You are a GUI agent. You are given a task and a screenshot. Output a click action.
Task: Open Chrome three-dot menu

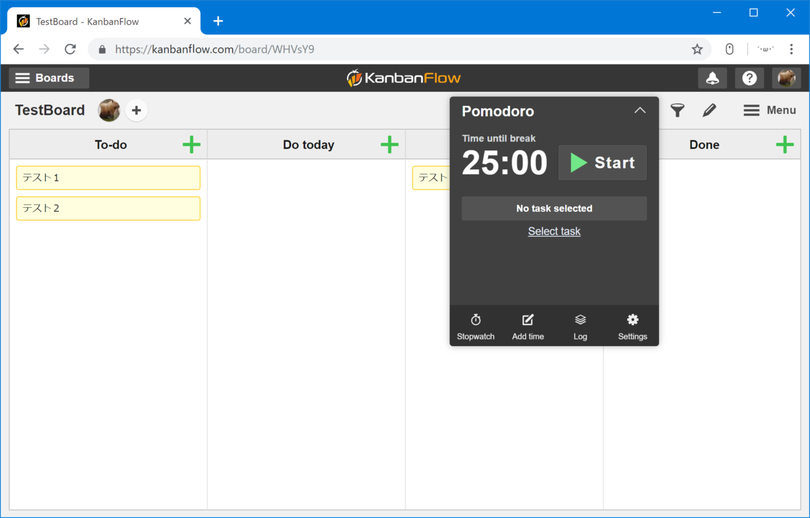[792, 49]
